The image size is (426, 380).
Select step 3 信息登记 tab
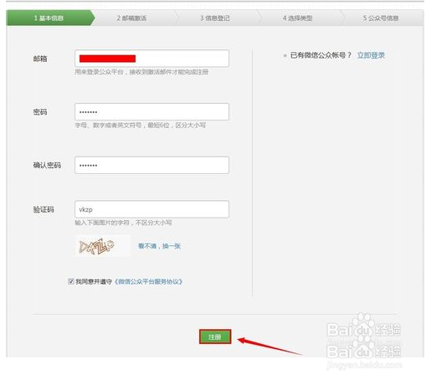[x=215, y=18]
